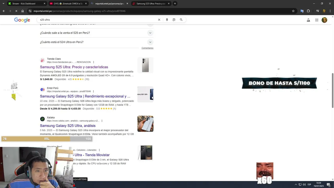This screenshot has height=188, width=334.
Task: Expand question about S25 sale date in Perú
Action: click(x=97, y=33)
